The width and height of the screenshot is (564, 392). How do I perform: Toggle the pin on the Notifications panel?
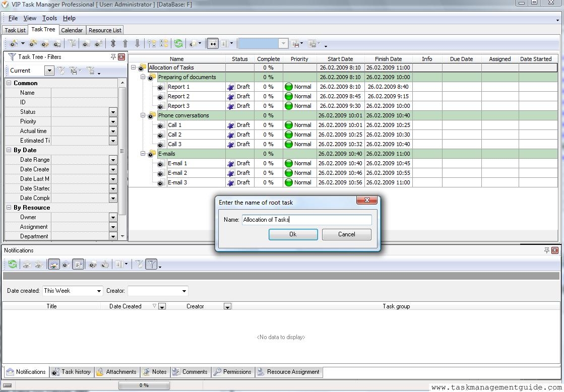(547, 250)
